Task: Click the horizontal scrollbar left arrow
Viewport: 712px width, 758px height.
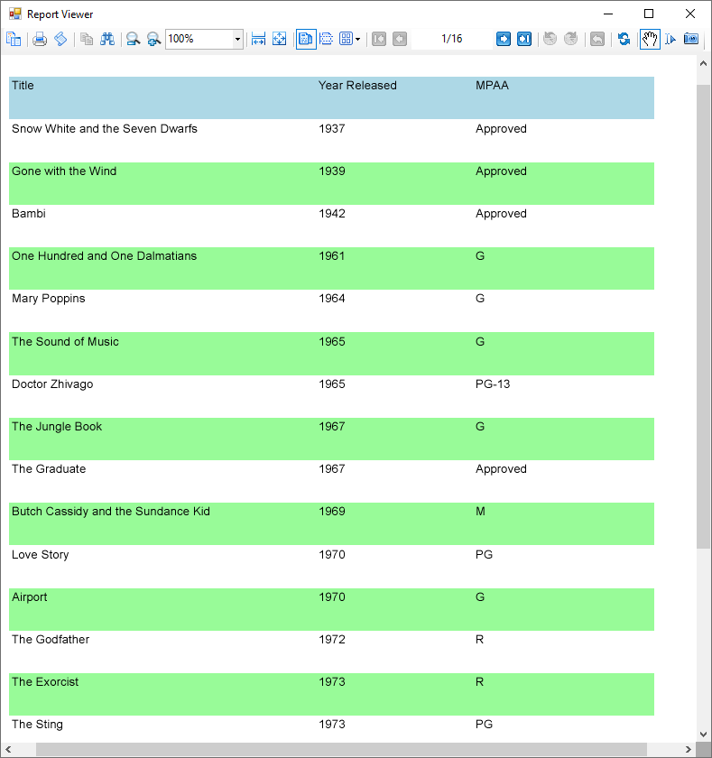Action: tap(8, 749)
